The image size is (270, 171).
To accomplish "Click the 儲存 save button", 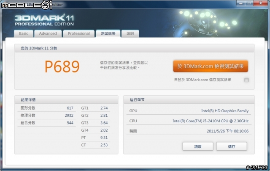I will [x=232, y=146].
